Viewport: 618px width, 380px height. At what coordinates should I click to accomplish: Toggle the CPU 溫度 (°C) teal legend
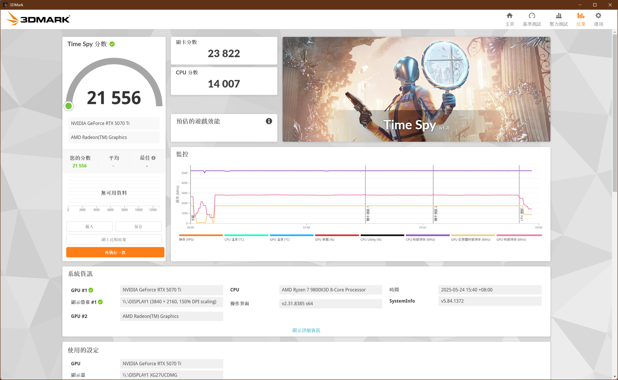(x=246, y=237)
